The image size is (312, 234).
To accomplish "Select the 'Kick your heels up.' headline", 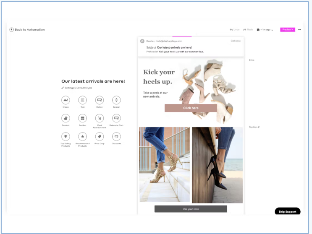I will click(159, 77).
